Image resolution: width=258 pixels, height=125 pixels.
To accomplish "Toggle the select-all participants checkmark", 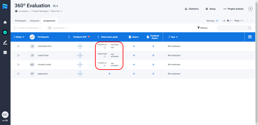I will click(x=32, y=37).
